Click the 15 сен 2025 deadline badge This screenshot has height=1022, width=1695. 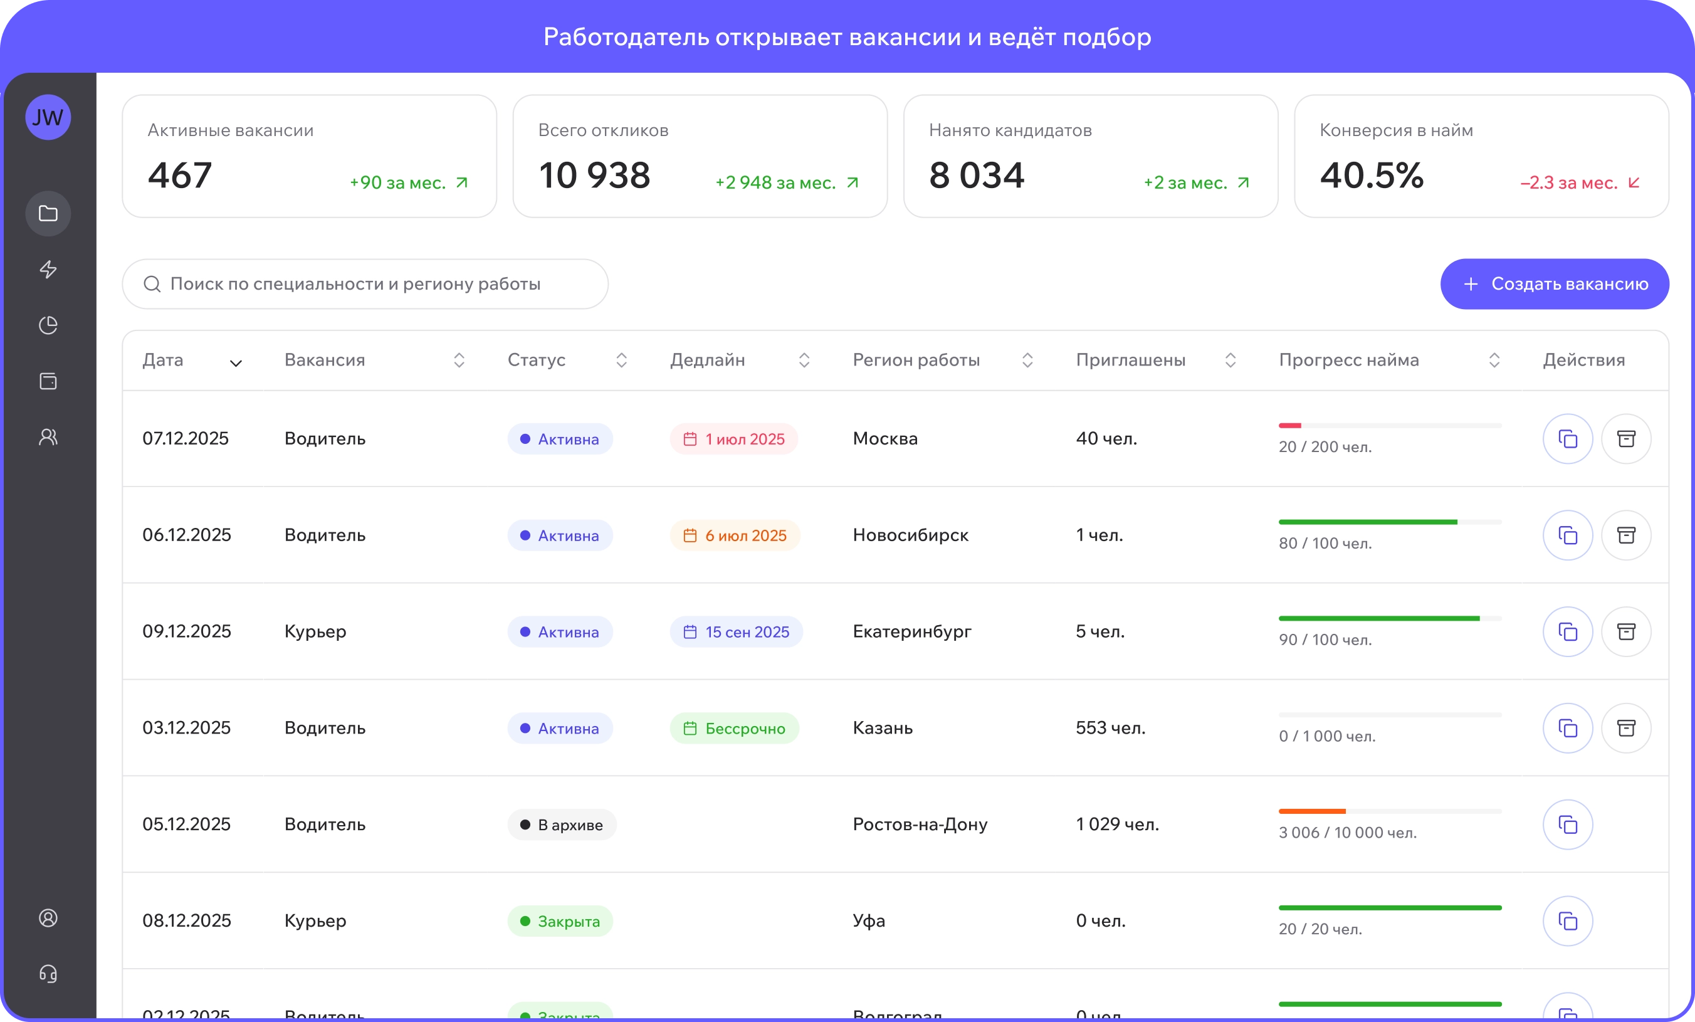[x=737, y=631]
